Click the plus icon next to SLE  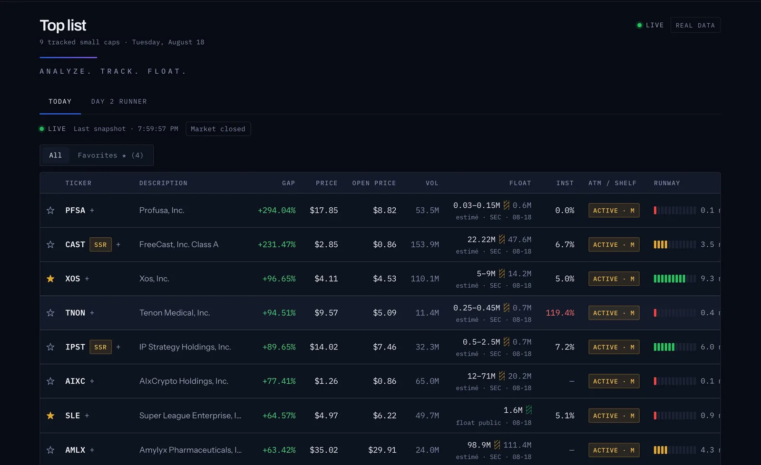pyautogui.click(x=87, y=416)
